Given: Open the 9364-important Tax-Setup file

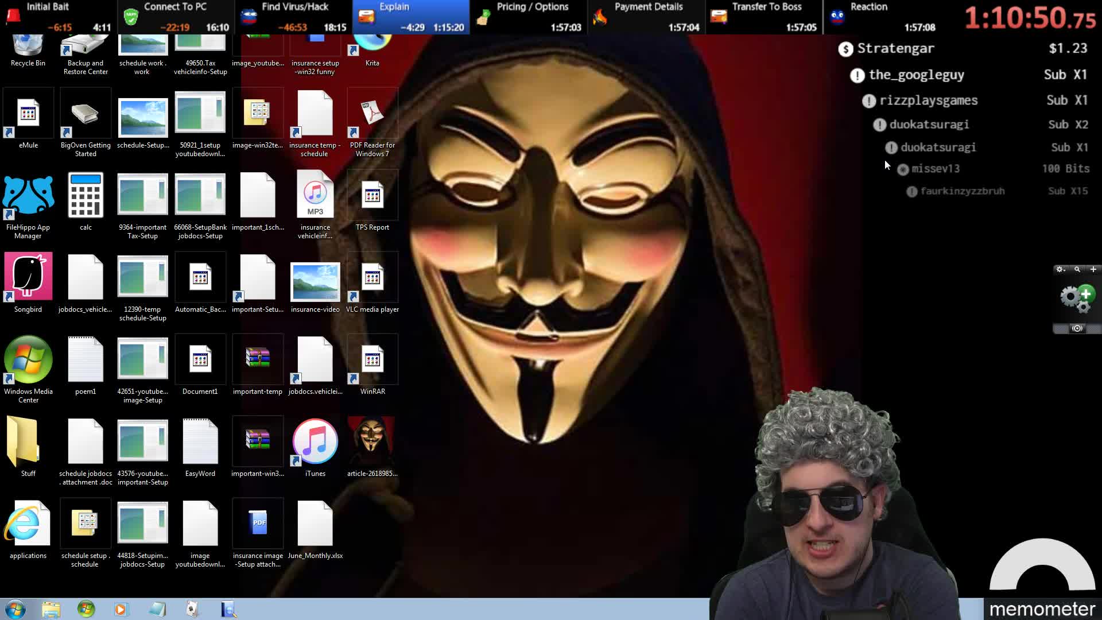Looking at the screenshot, I should coord(143,195).
